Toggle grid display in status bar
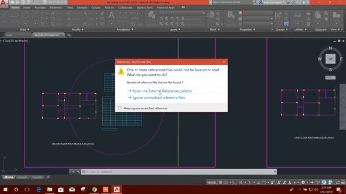Image resolution: width=346 pixels, height=194 pixels. pyautogui.click(x=221, y=182)
